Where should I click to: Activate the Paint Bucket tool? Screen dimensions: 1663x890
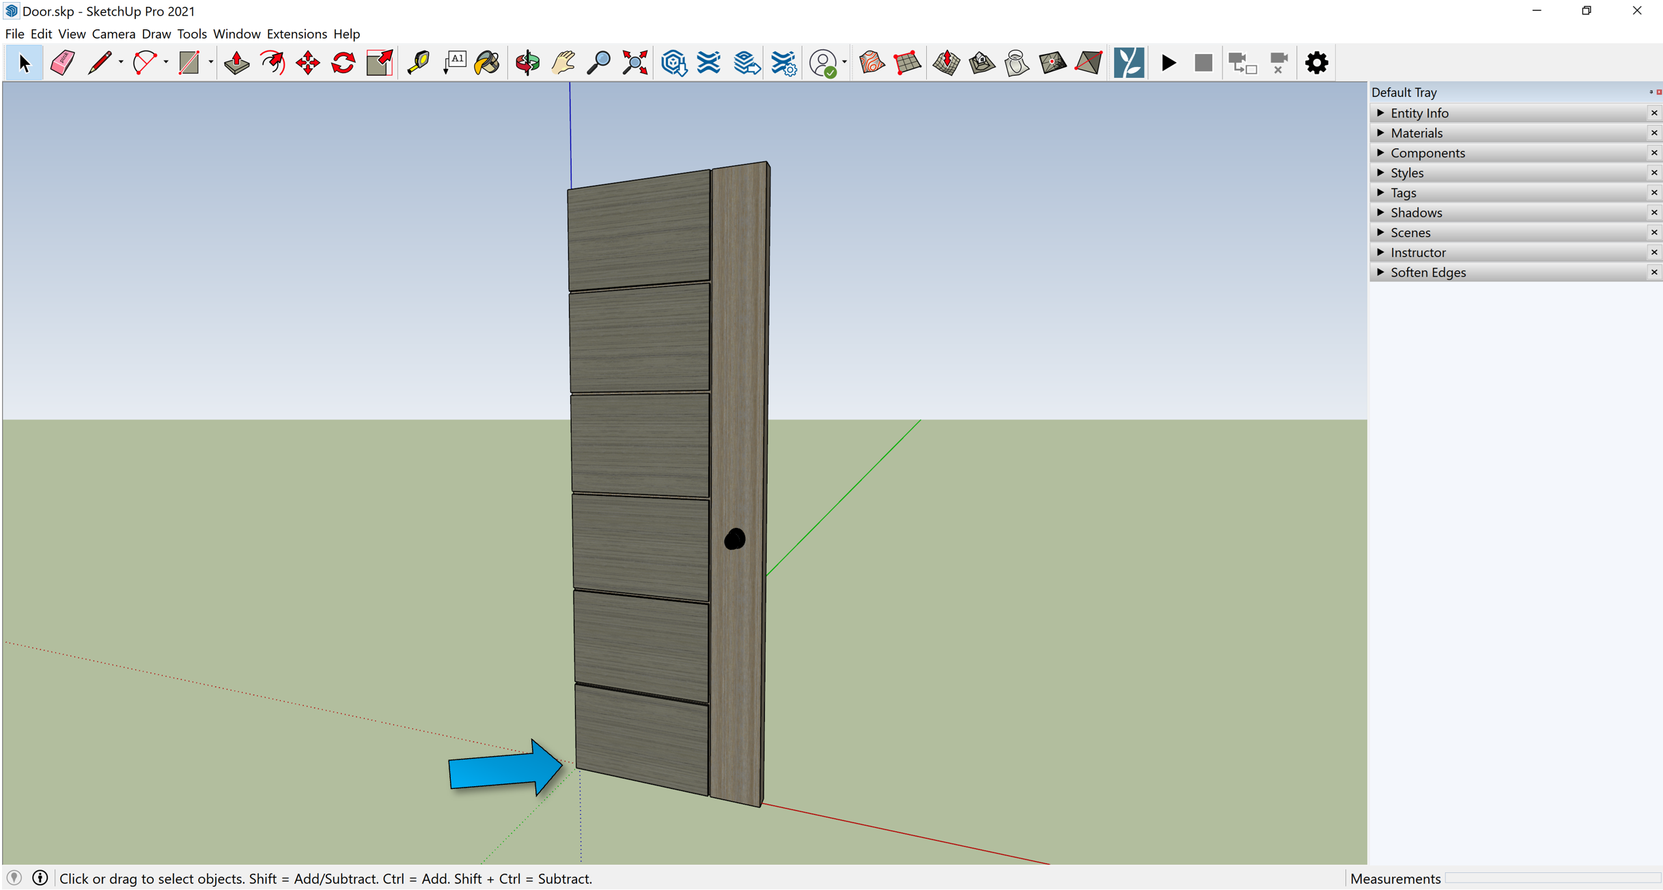[487, 63]
